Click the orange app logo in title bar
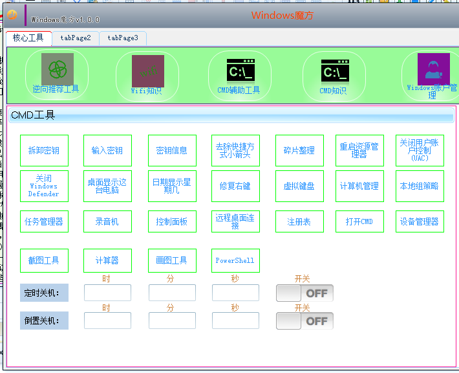The image size is (459, 373). click(x=12, y=14)
